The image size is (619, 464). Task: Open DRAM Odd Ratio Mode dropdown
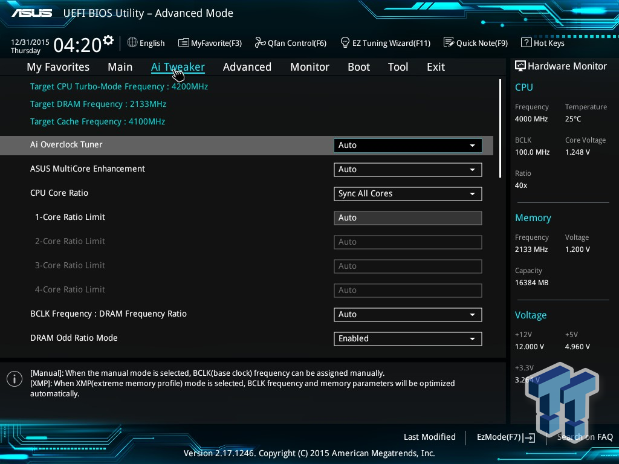pyautogui.click(x=408, y=338)
